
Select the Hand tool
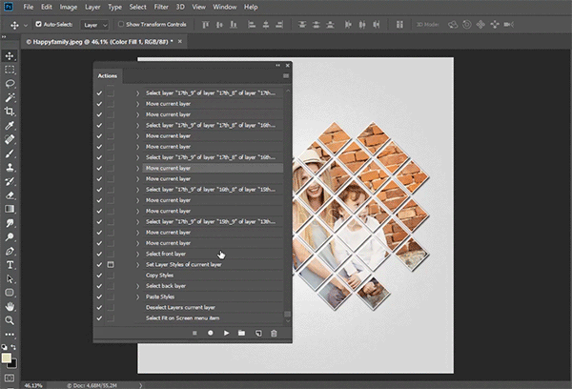click(10, 307)
